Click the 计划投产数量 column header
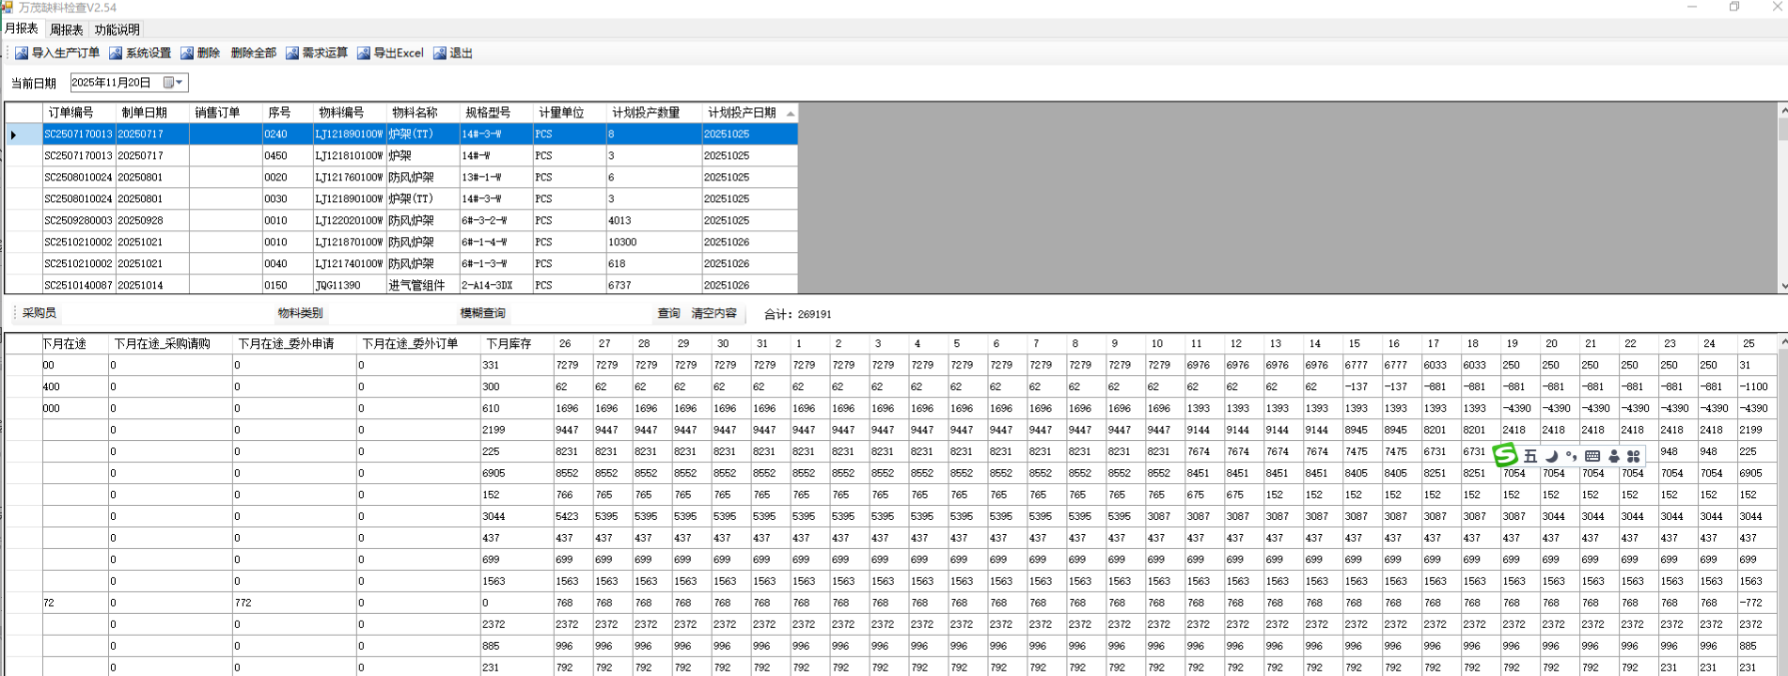The width and height of the screenshot is (1788, 676). point(654,113)
